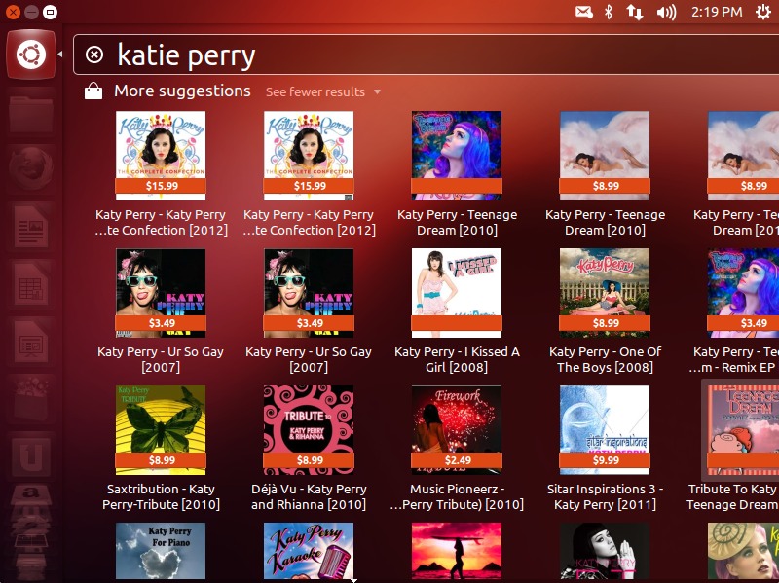Viewport: 779px width, 583px height.
Task: Click the "Tribute To Katy" Teenage Dream title
Action: coord(733,496)
